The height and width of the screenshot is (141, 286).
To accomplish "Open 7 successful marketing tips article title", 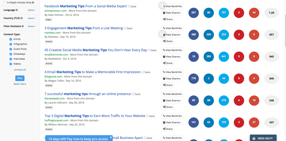I will pos(88,94).
